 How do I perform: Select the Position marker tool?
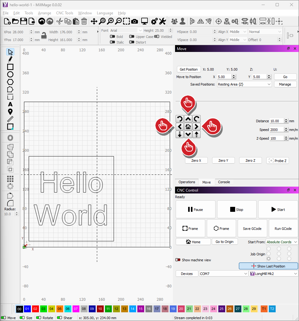(x=10, y=112)
